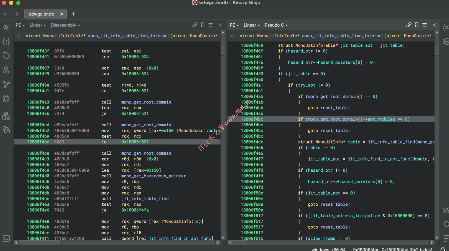449x251 pixels.
Task: Open the Types sidebar panel icon
Action: tap(6, 42)
